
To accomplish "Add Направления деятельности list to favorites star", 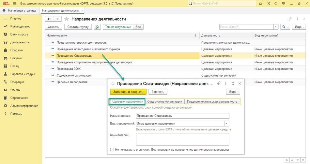I will [x=67, y=19].
